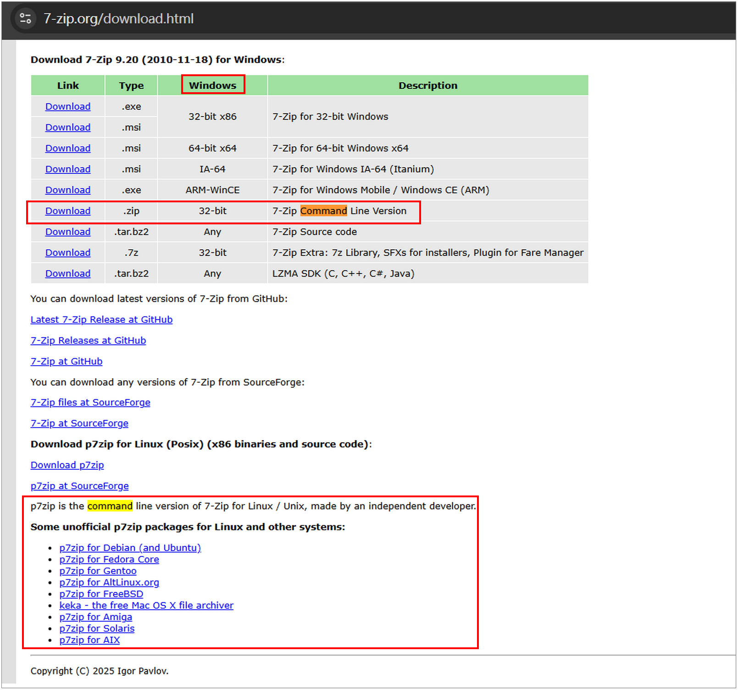This screenshot has width=738, height=690.
Task: Open 7-Zip Releases at GitHub link
Action: [88, 340]
